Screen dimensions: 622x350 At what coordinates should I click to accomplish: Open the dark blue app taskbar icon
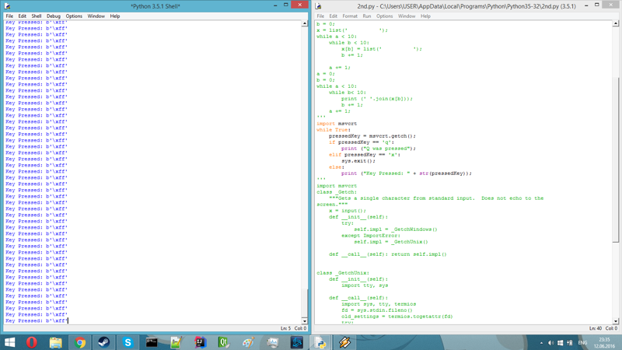(297, 342)
